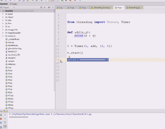
Task: Expand the m folder
Action: click(3, 26)
